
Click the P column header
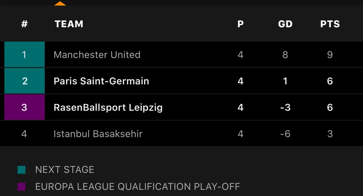pyautogui.click(x=240, y=24)
